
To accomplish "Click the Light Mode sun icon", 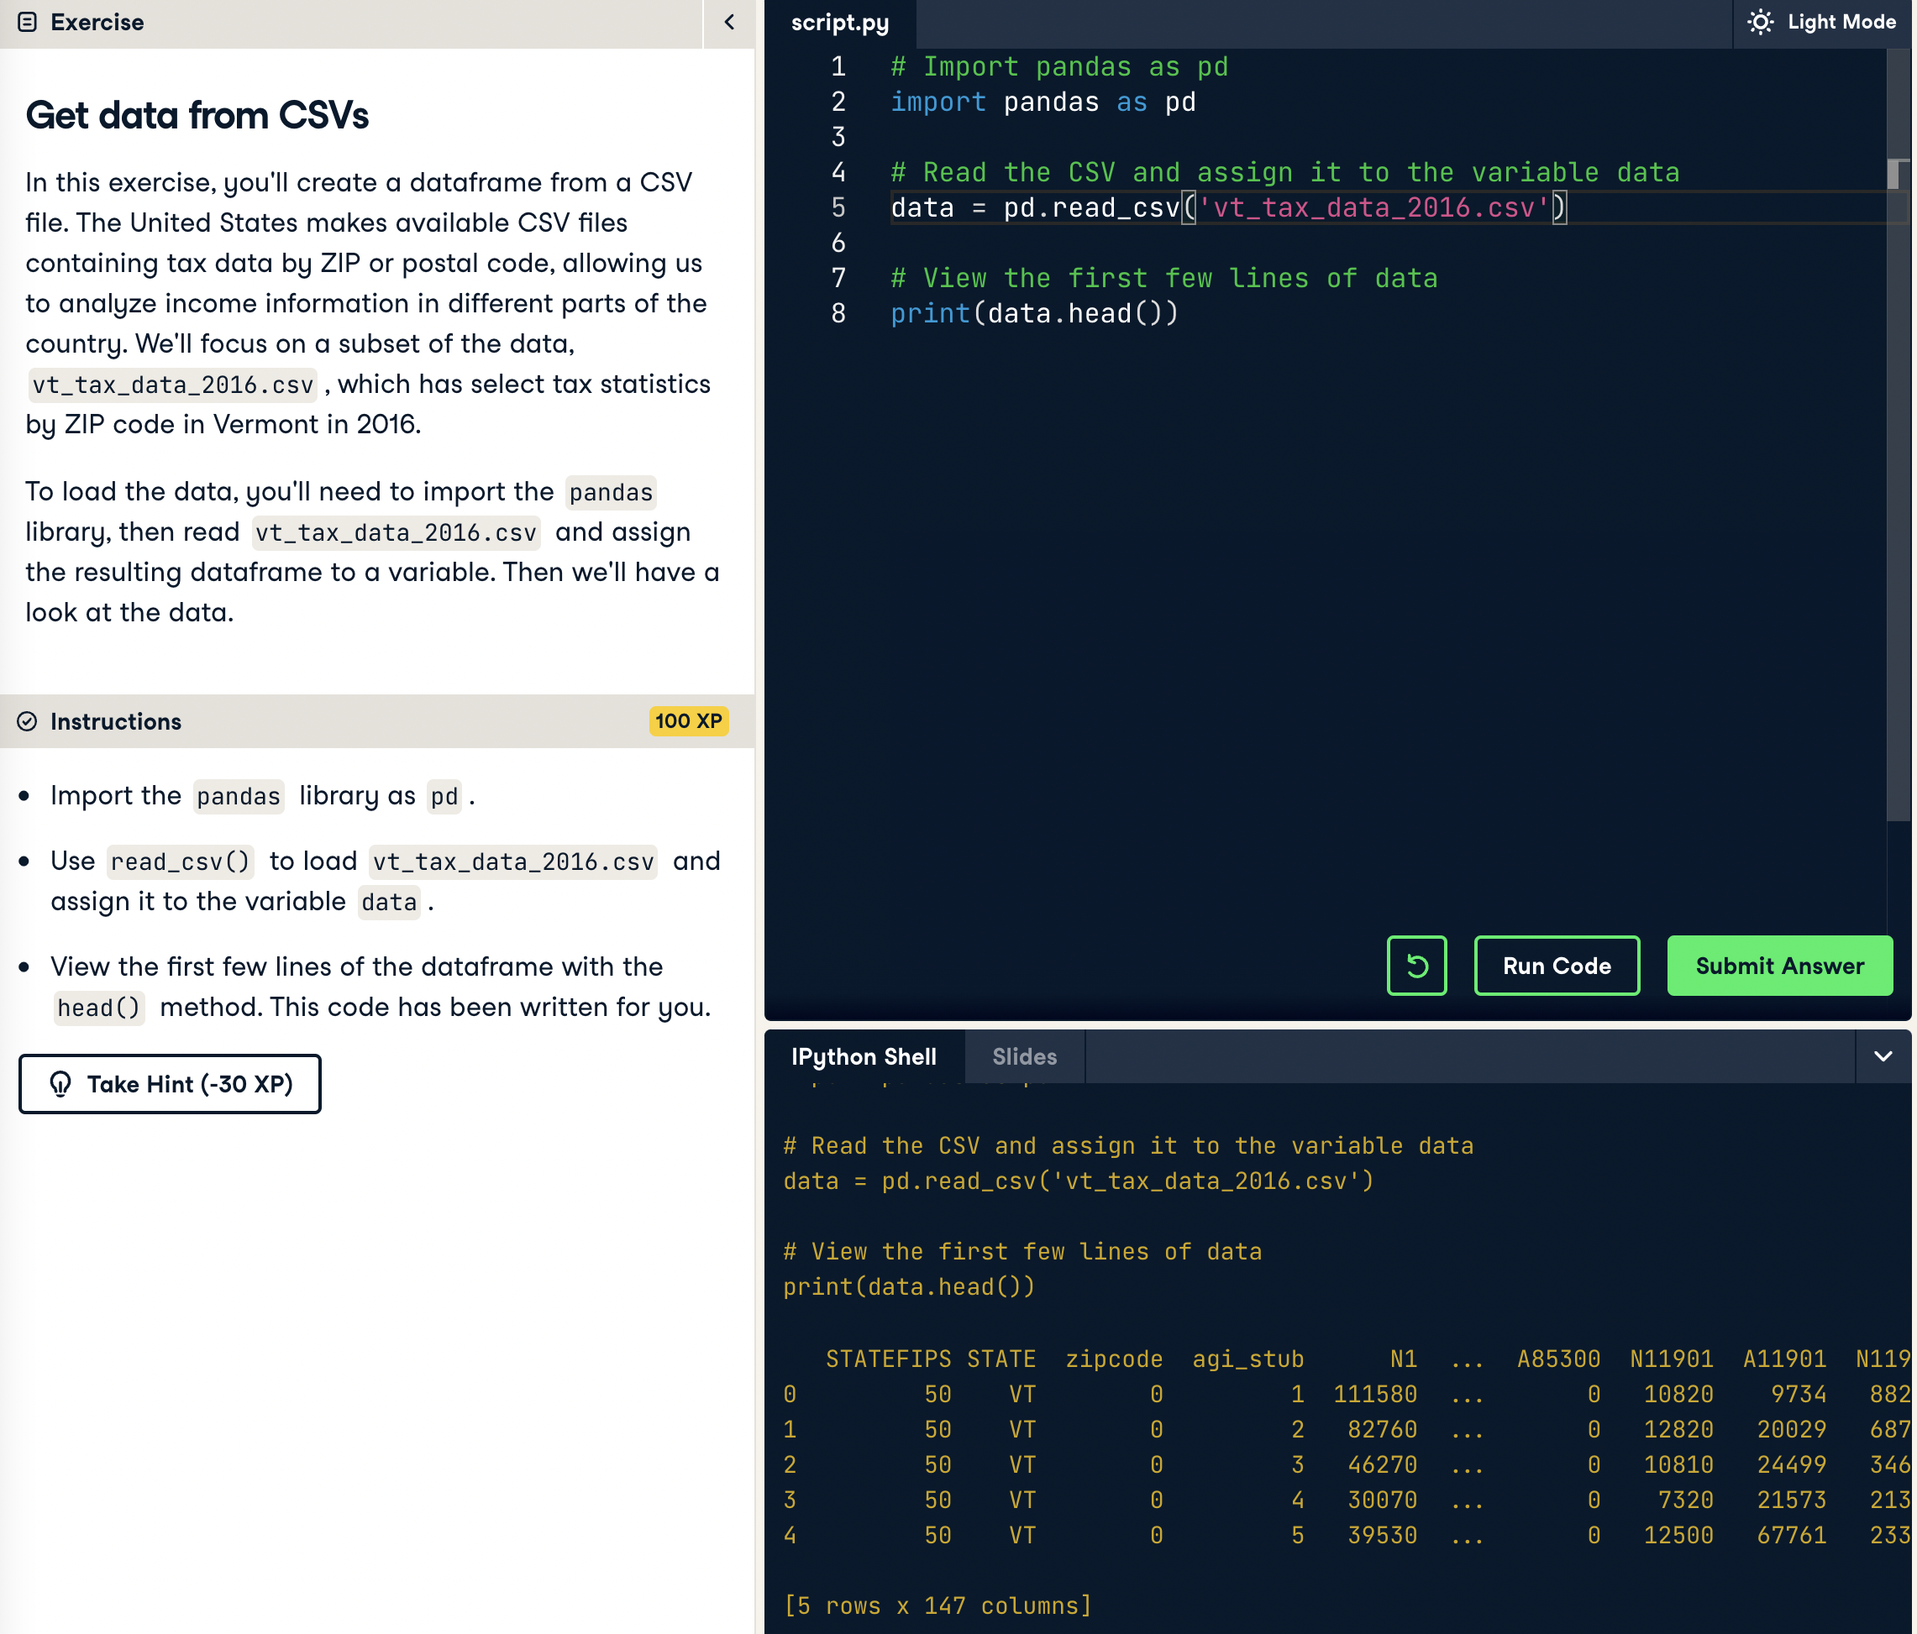I will 1760,22.
